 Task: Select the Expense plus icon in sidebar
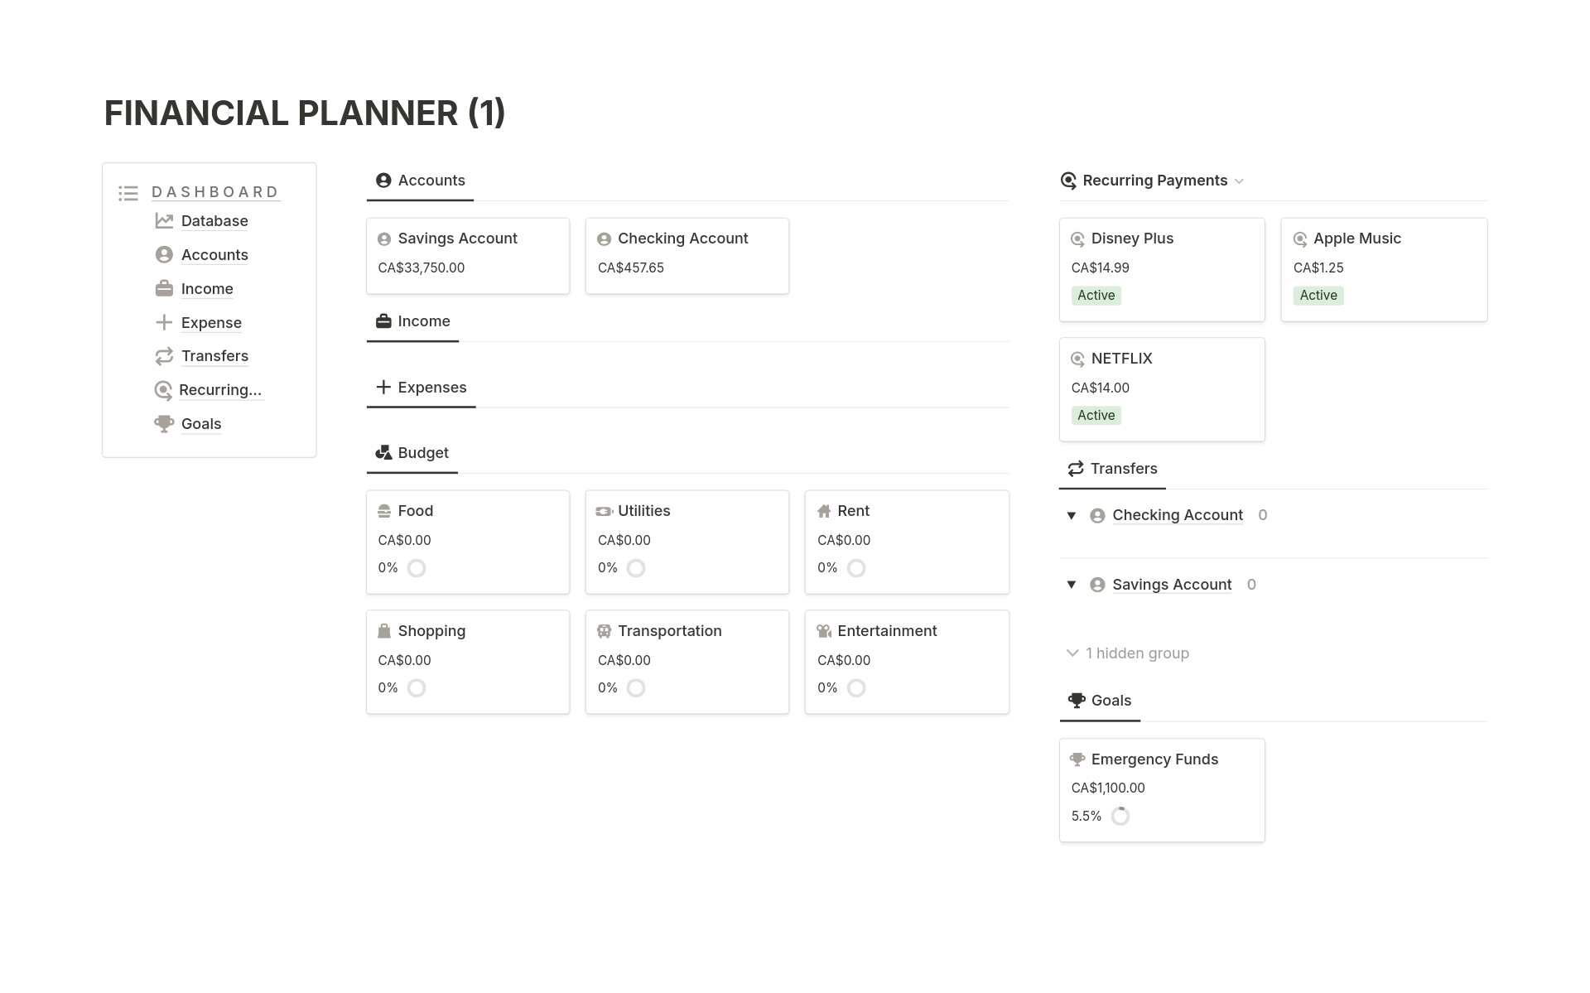click(x=163, y=322)
